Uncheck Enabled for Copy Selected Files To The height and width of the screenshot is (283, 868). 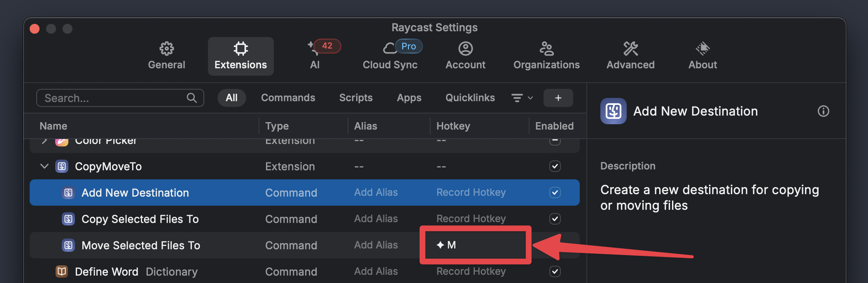(x=555, y=219)
